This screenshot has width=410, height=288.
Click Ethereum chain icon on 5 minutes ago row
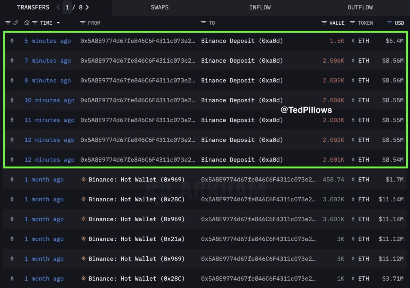(12, 41)
